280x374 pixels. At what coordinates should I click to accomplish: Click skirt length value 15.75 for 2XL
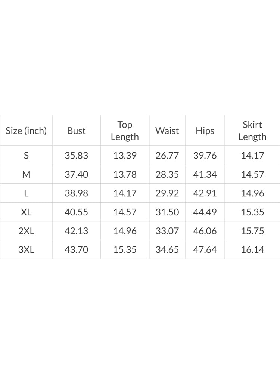[252, 231]
